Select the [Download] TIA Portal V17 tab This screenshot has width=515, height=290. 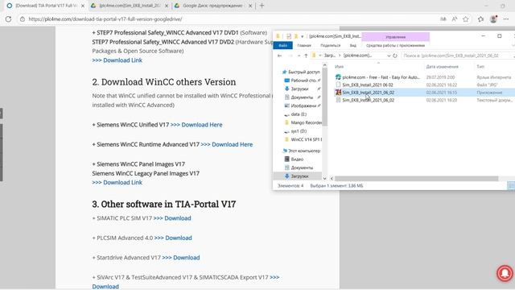(x=46, y=6)
